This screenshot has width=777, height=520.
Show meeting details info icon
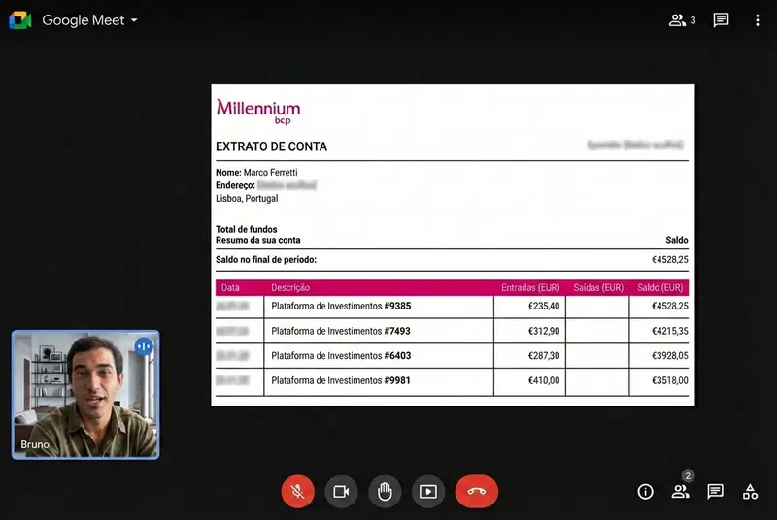pos(645,492)
